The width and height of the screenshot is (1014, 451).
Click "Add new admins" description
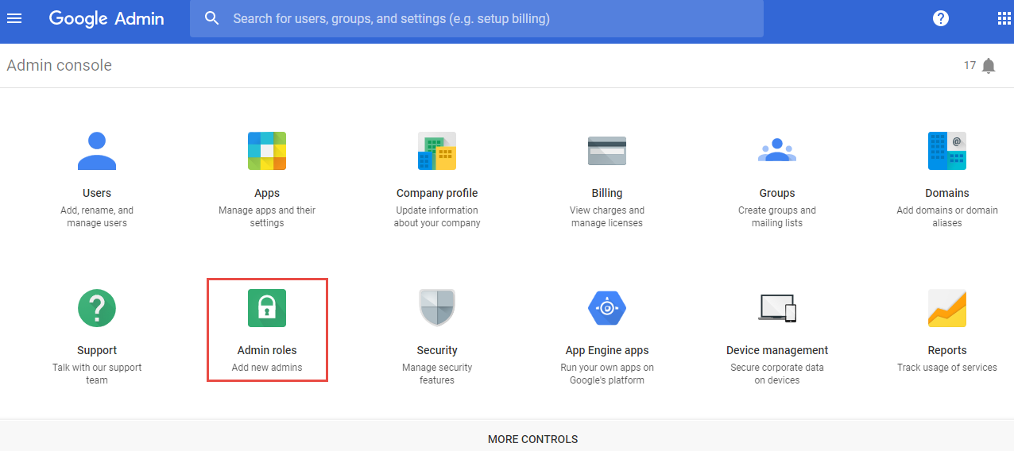click(267, 368)
